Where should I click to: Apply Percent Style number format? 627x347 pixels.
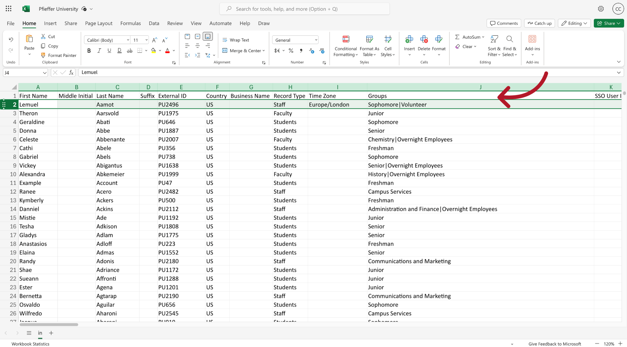click(x=291, y=51)
